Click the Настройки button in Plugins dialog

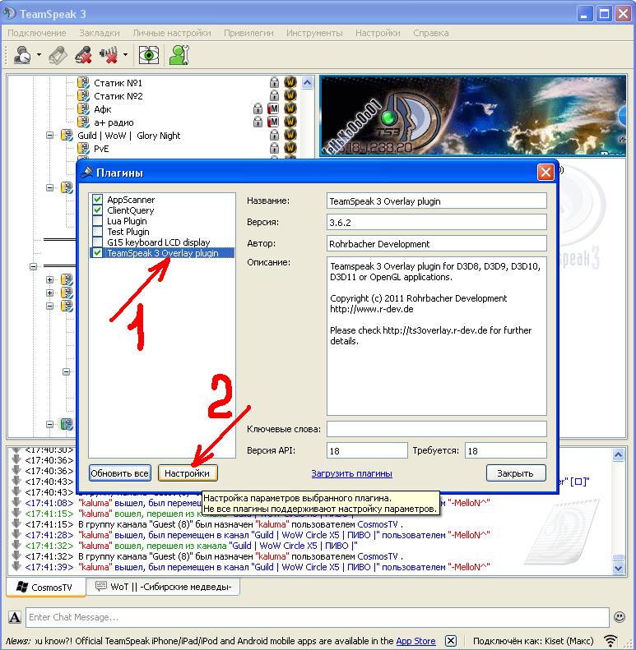(x=188, y=473)
